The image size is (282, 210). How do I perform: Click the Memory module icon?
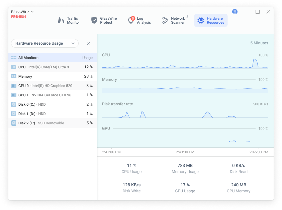14,76
